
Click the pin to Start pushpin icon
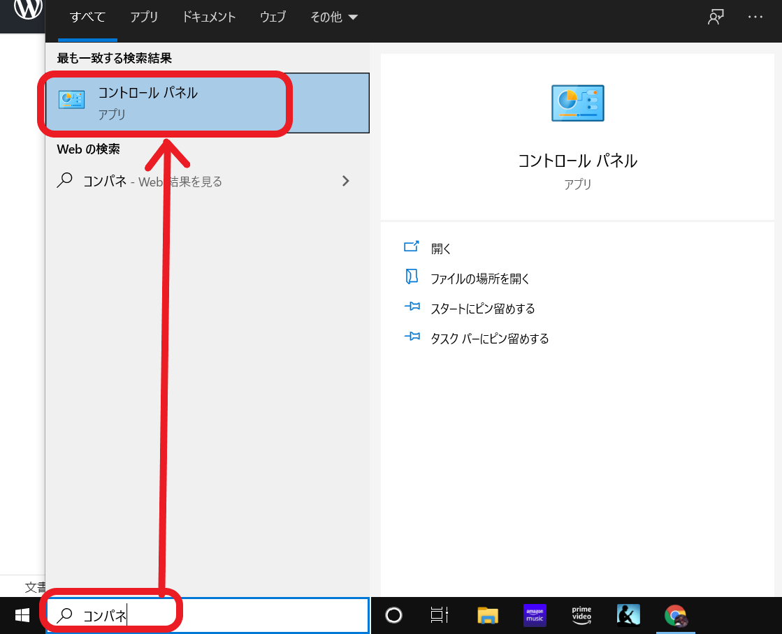(412, 307)
